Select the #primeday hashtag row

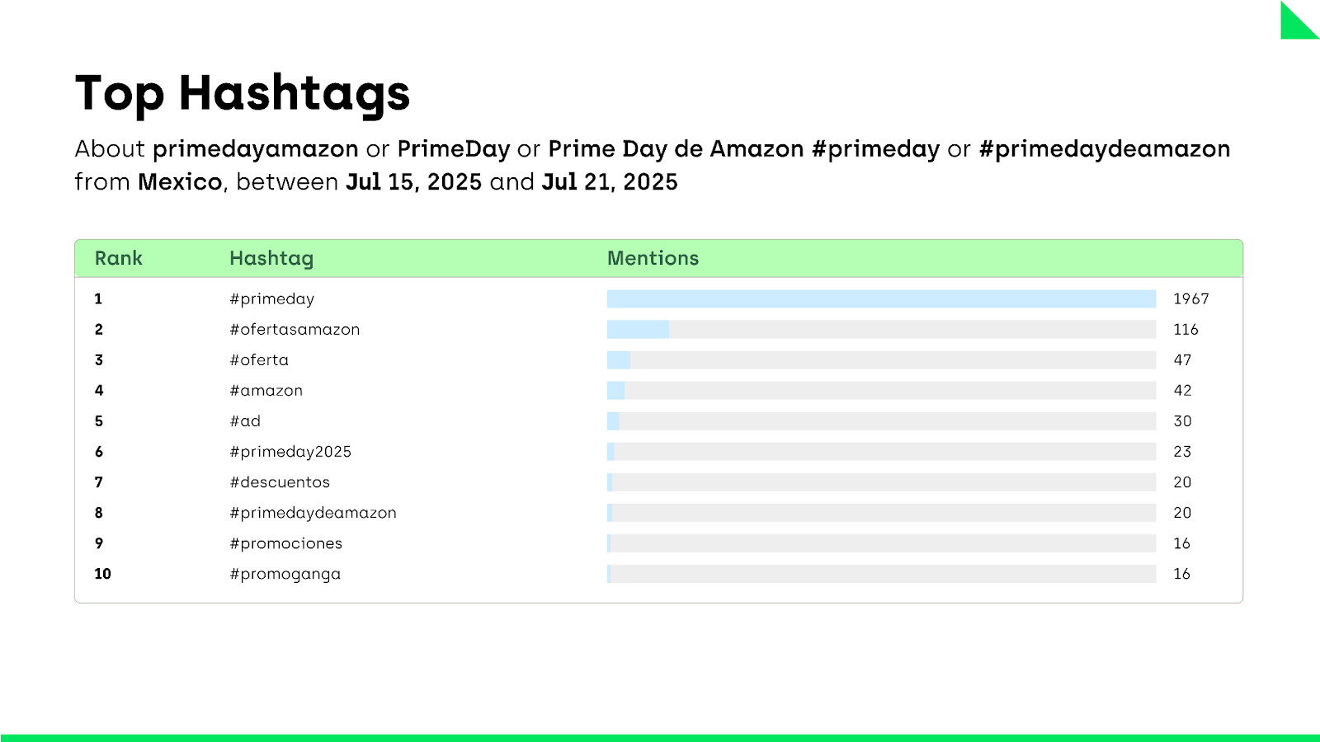[658, 298]
